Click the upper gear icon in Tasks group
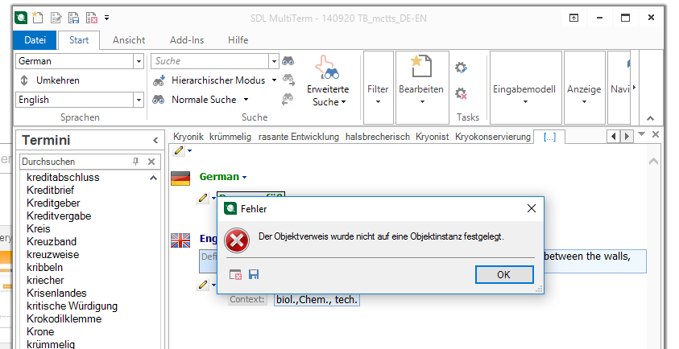679x349 pixels. point(462,68)
